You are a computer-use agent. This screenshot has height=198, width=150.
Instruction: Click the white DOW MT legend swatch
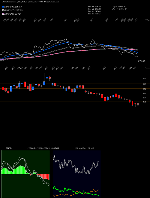pos(3,10)
